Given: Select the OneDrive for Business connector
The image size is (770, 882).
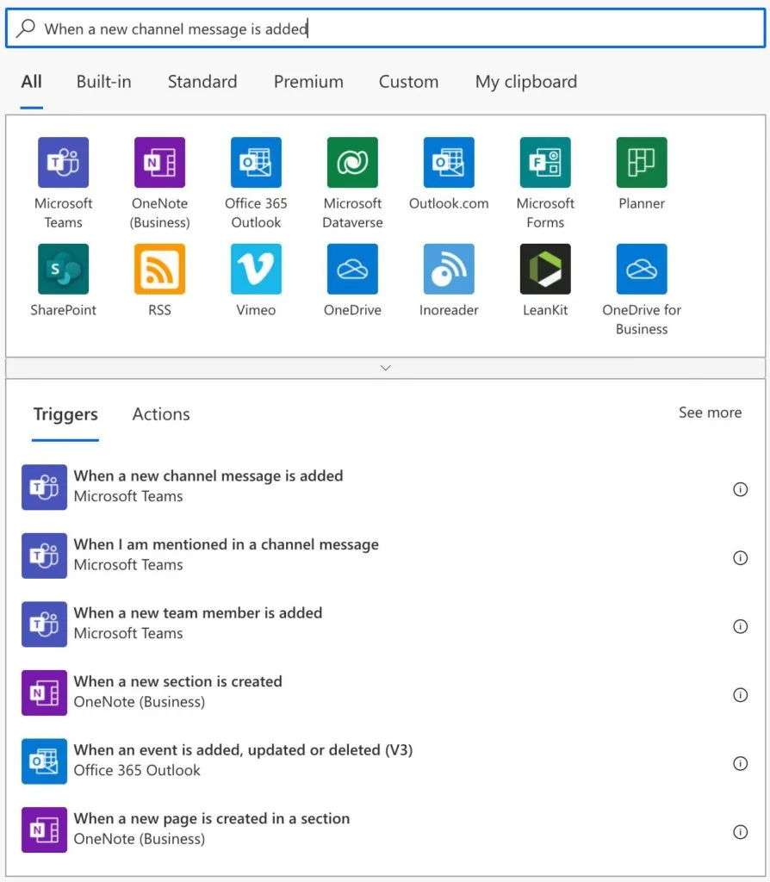Looking at the screenshot, I should (x=642, y=269).
